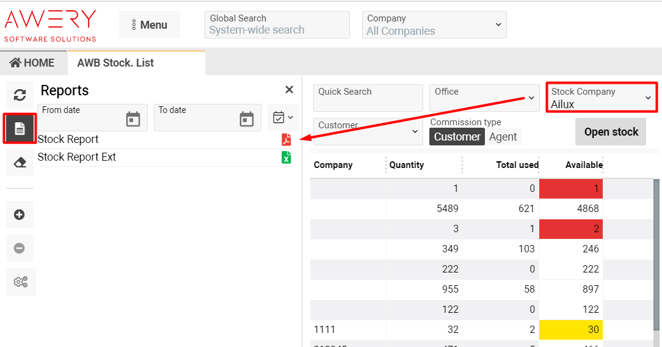Open the main Menu button

tap(150, 25)
